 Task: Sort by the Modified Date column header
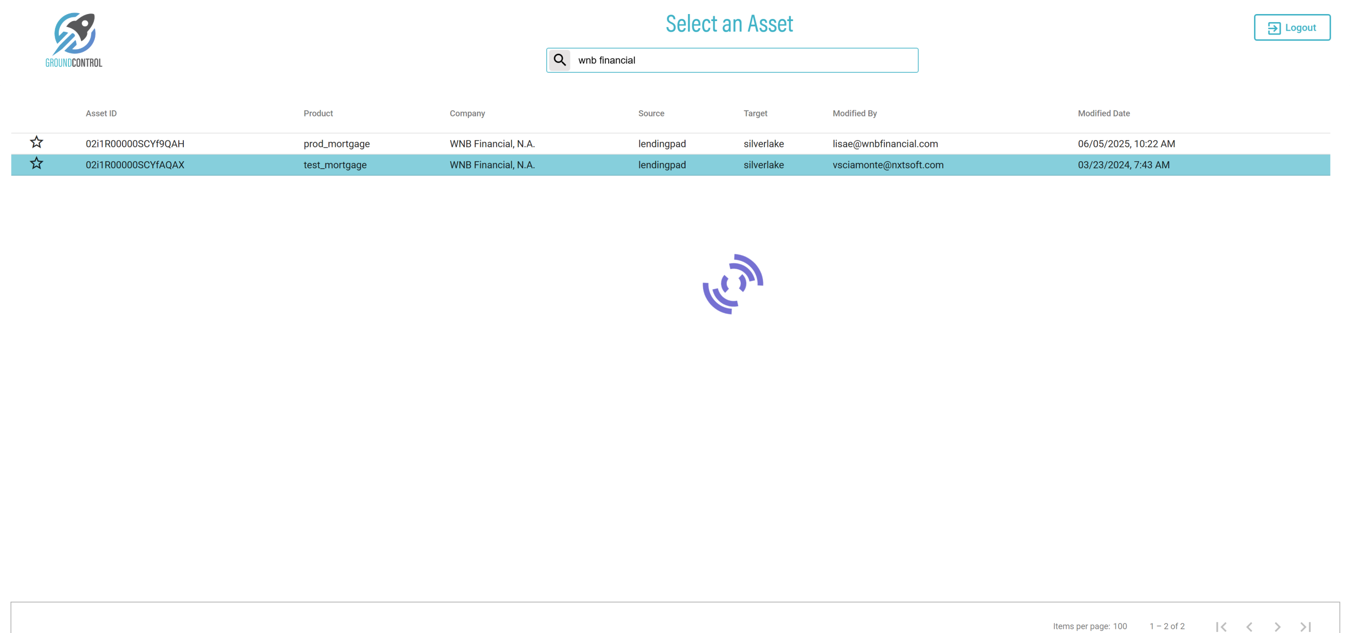click(x=1103, y=113)
